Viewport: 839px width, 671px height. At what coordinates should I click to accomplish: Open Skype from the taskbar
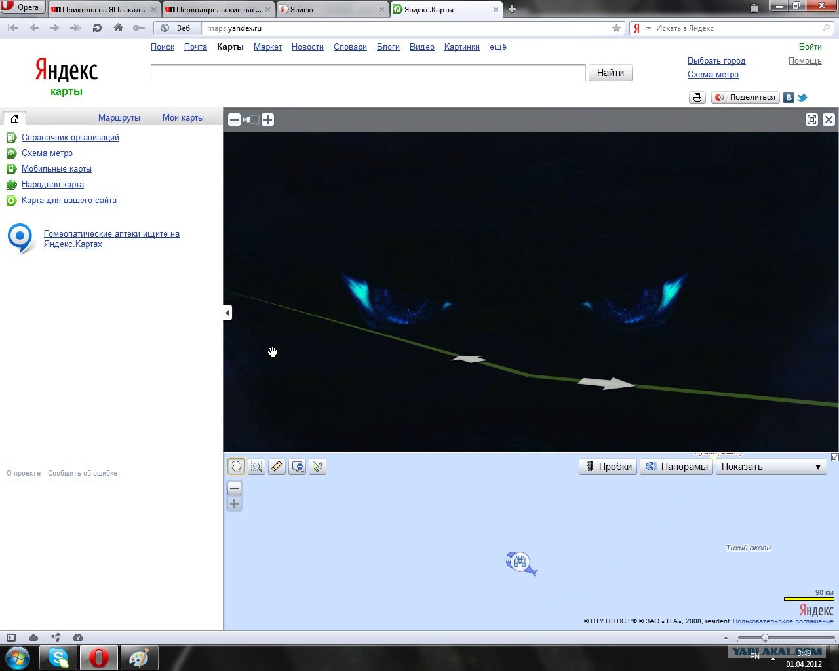(58, 657)
